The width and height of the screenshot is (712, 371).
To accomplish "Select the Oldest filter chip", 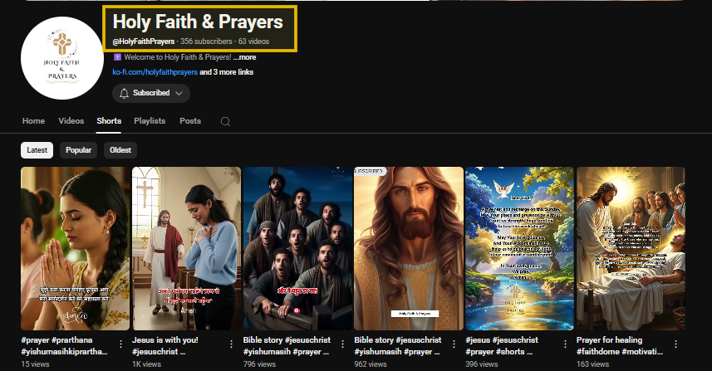I will tap(120, 150).
